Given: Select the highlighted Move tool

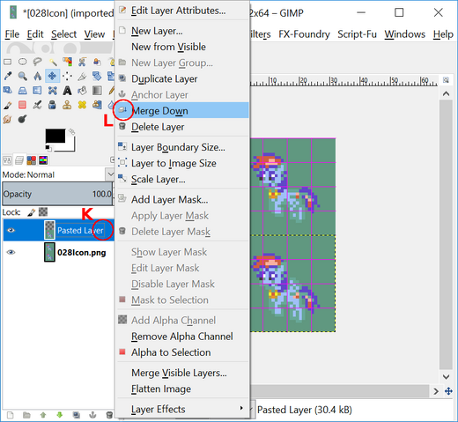Looking at the screenshot, I should point(53,76).
